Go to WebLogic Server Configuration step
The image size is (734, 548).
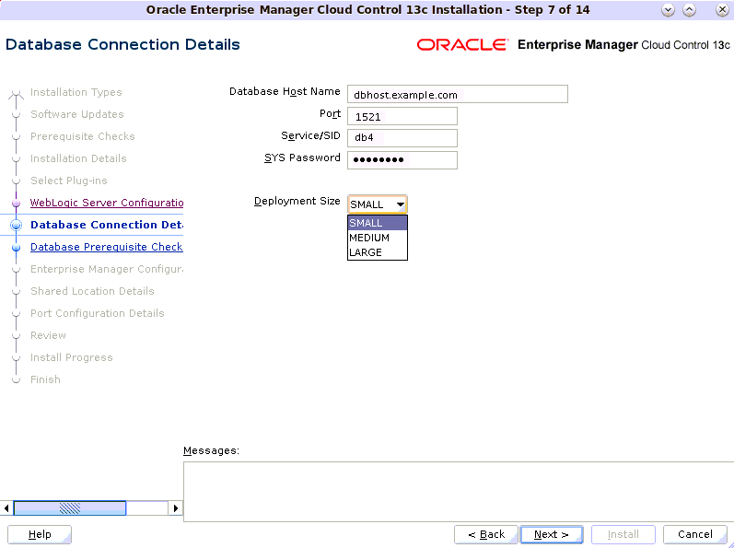tap(107, 203)
